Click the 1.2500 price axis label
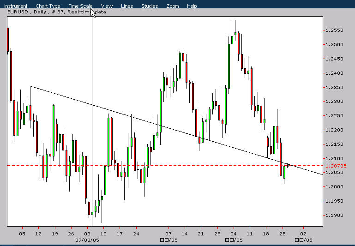The width and height of the screenshot is (355, 246). coord(334,45)
